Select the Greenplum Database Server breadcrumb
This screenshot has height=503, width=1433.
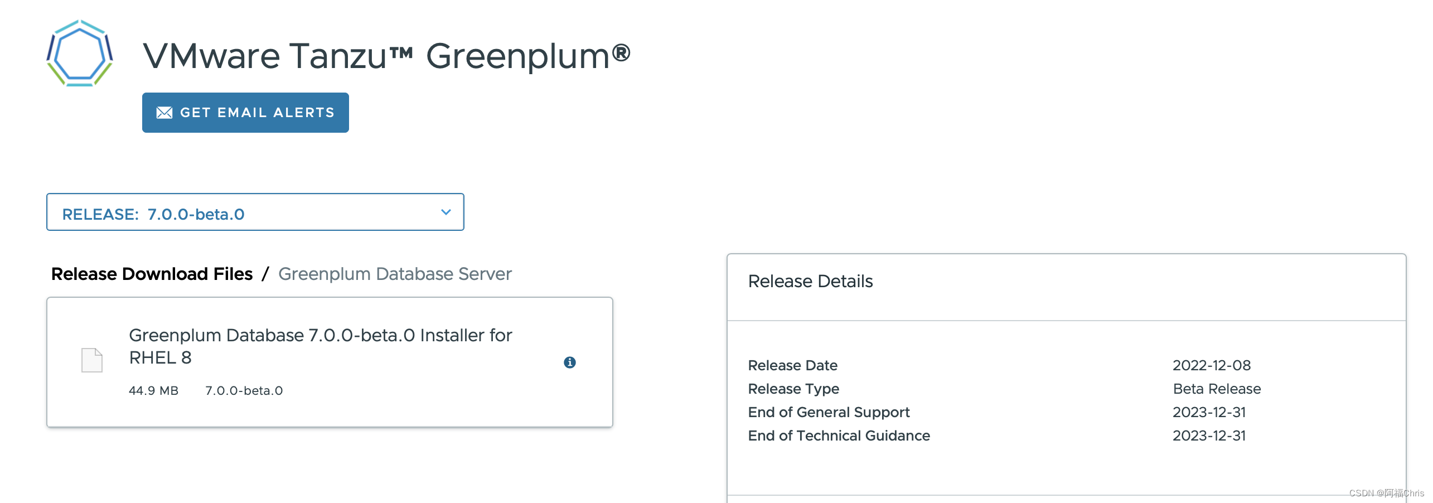coord(395,274)
